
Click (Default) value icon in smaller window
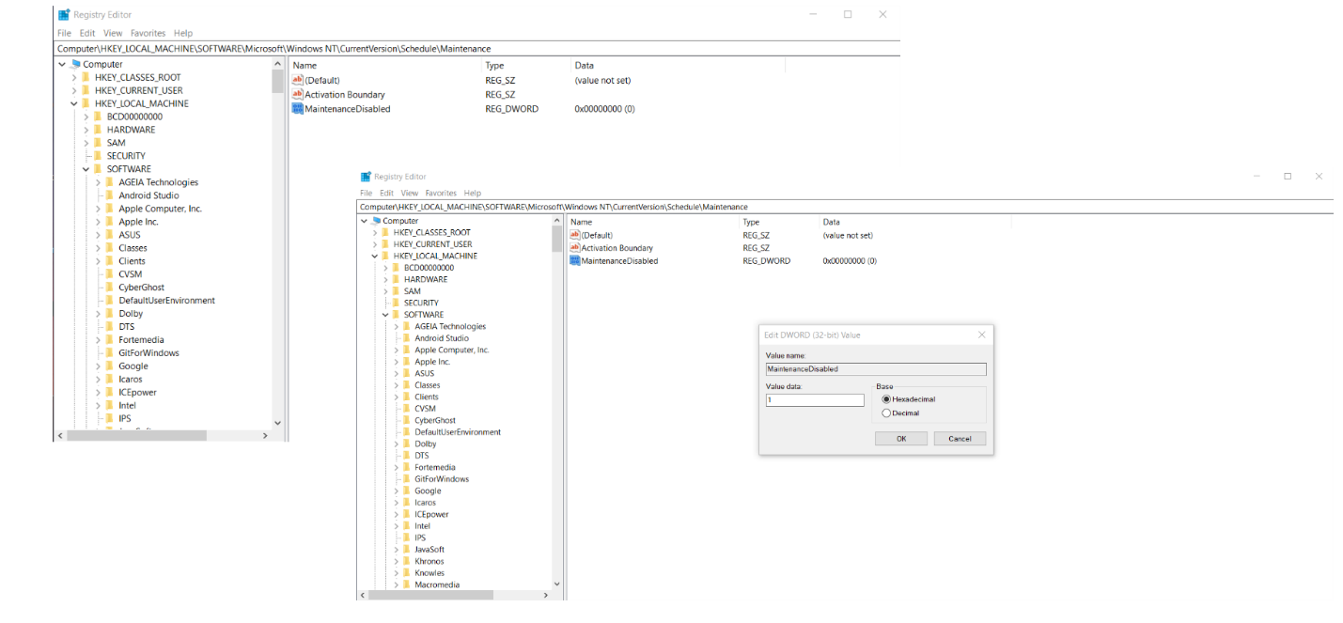(x=298, y=80)
